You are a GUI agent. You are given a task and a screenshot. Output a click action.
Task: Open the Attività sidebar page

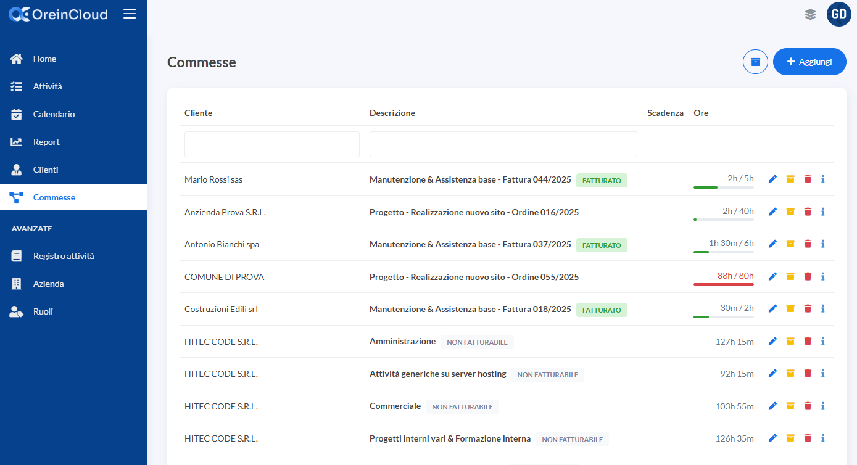[x=48, y=86]
